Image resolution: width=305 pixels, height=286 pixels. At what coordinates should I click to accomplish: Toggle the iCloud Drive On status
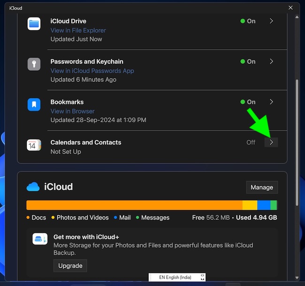[248, 21]
